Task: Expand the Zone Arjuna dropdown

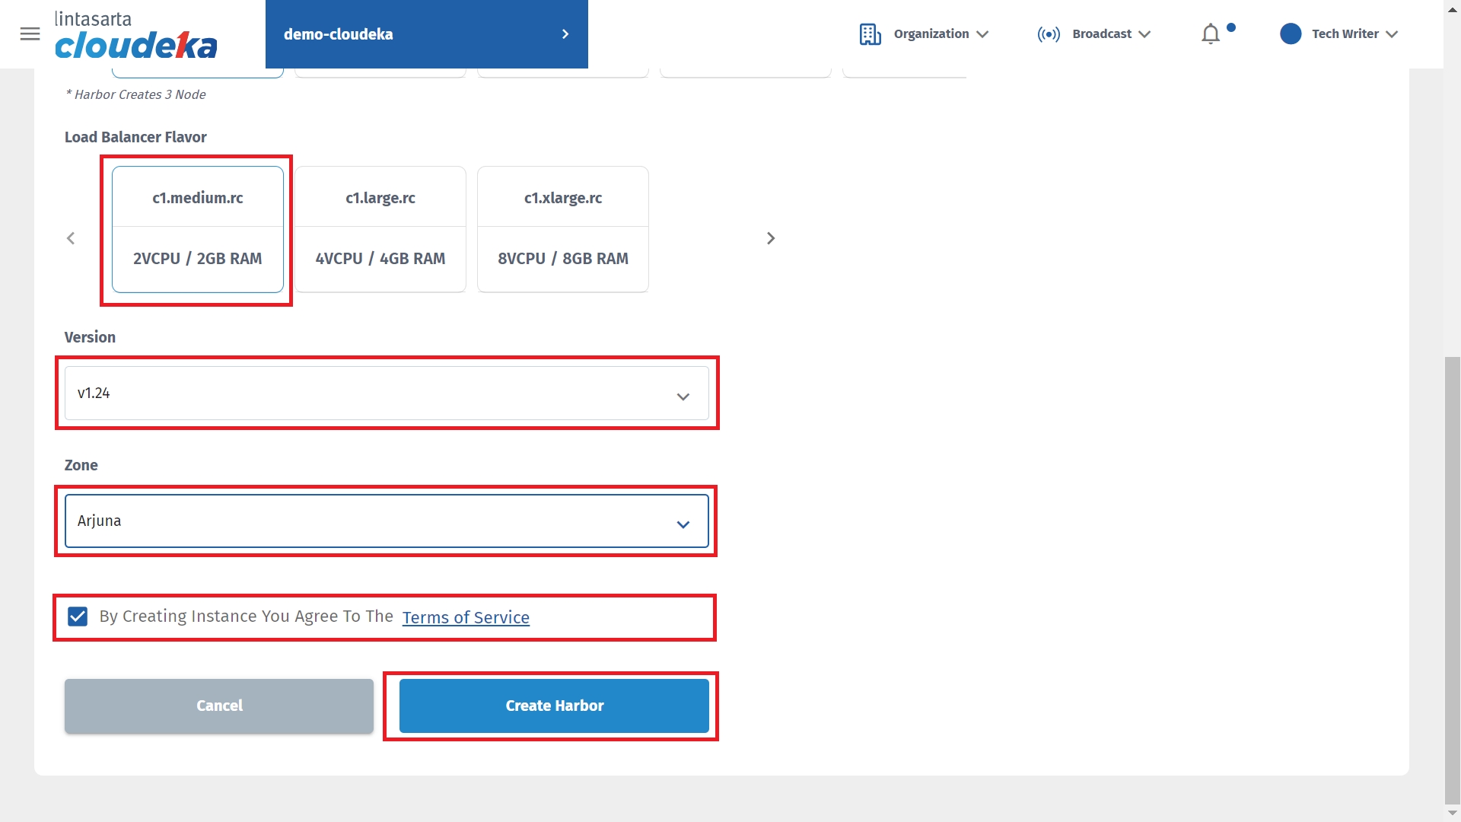Action: point(387,521)
